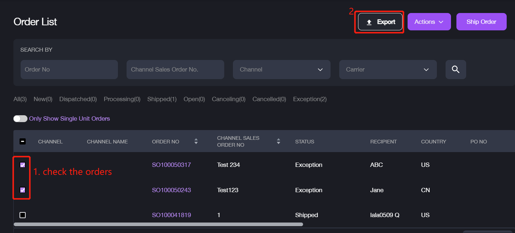Viewport: 515px width, 233px height.
Task: Switch to the Open(0) tab
Action: pos(194,99)
